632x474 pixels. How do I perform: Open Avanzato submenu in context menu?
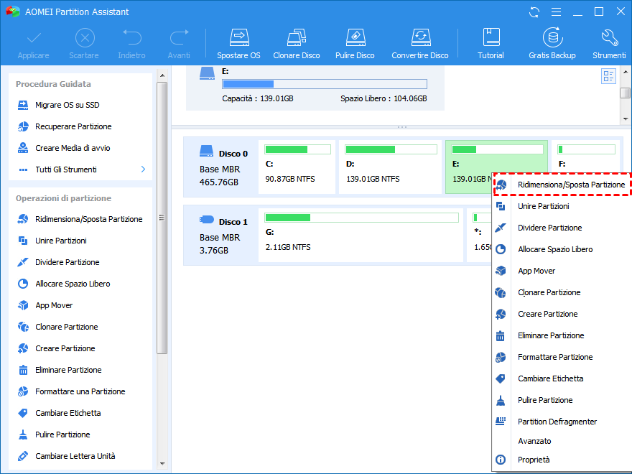[x=562, y=441]
